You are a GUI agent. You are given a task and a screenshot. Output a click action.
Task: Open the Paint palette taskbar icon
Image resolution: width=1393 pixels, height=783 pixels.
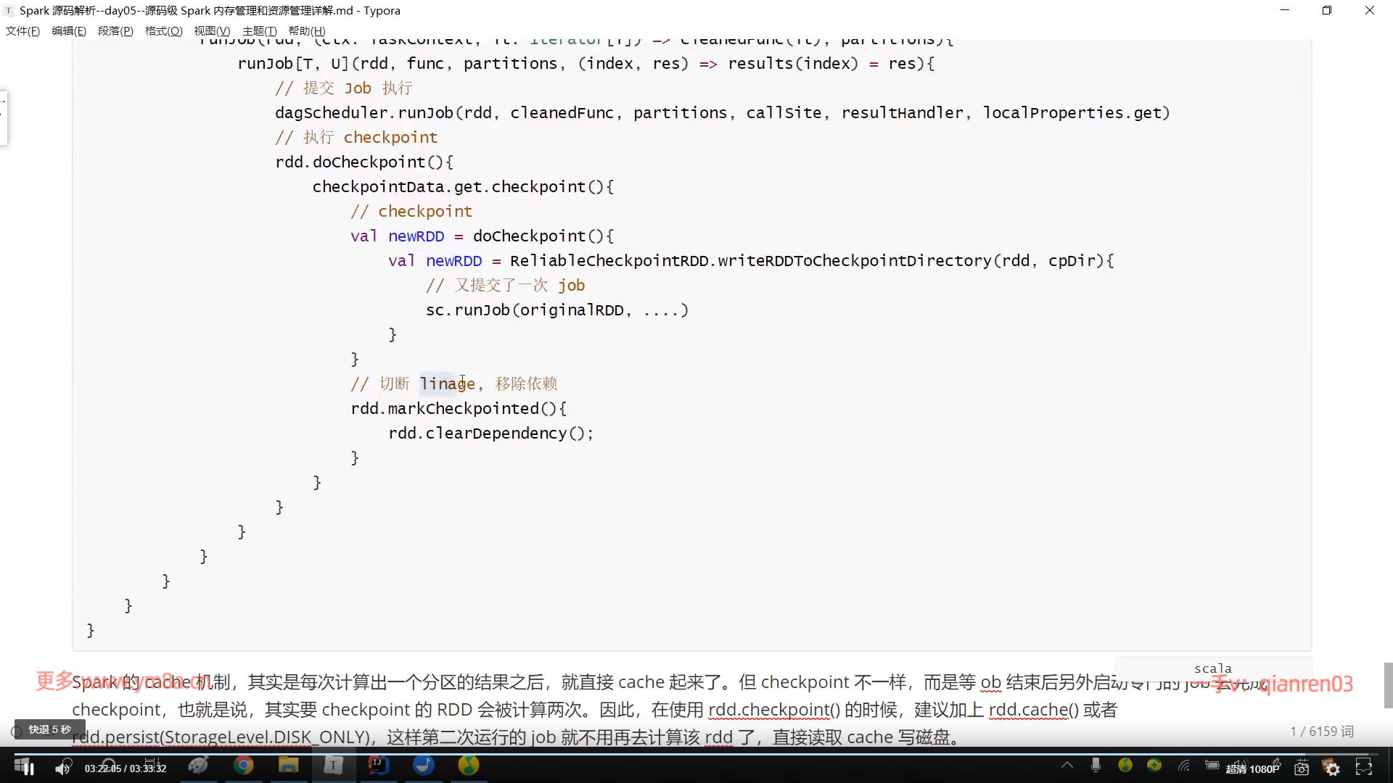point(198,766)
